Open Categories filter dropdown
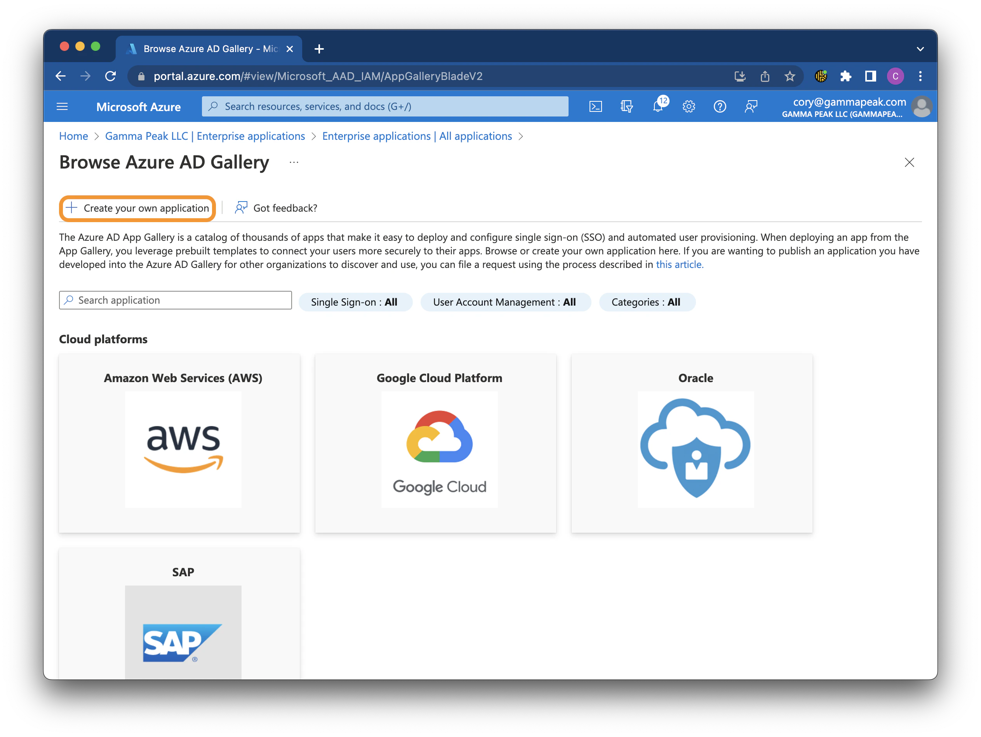Viewport: 981px width, 737px height. click(x=646, y=302)
